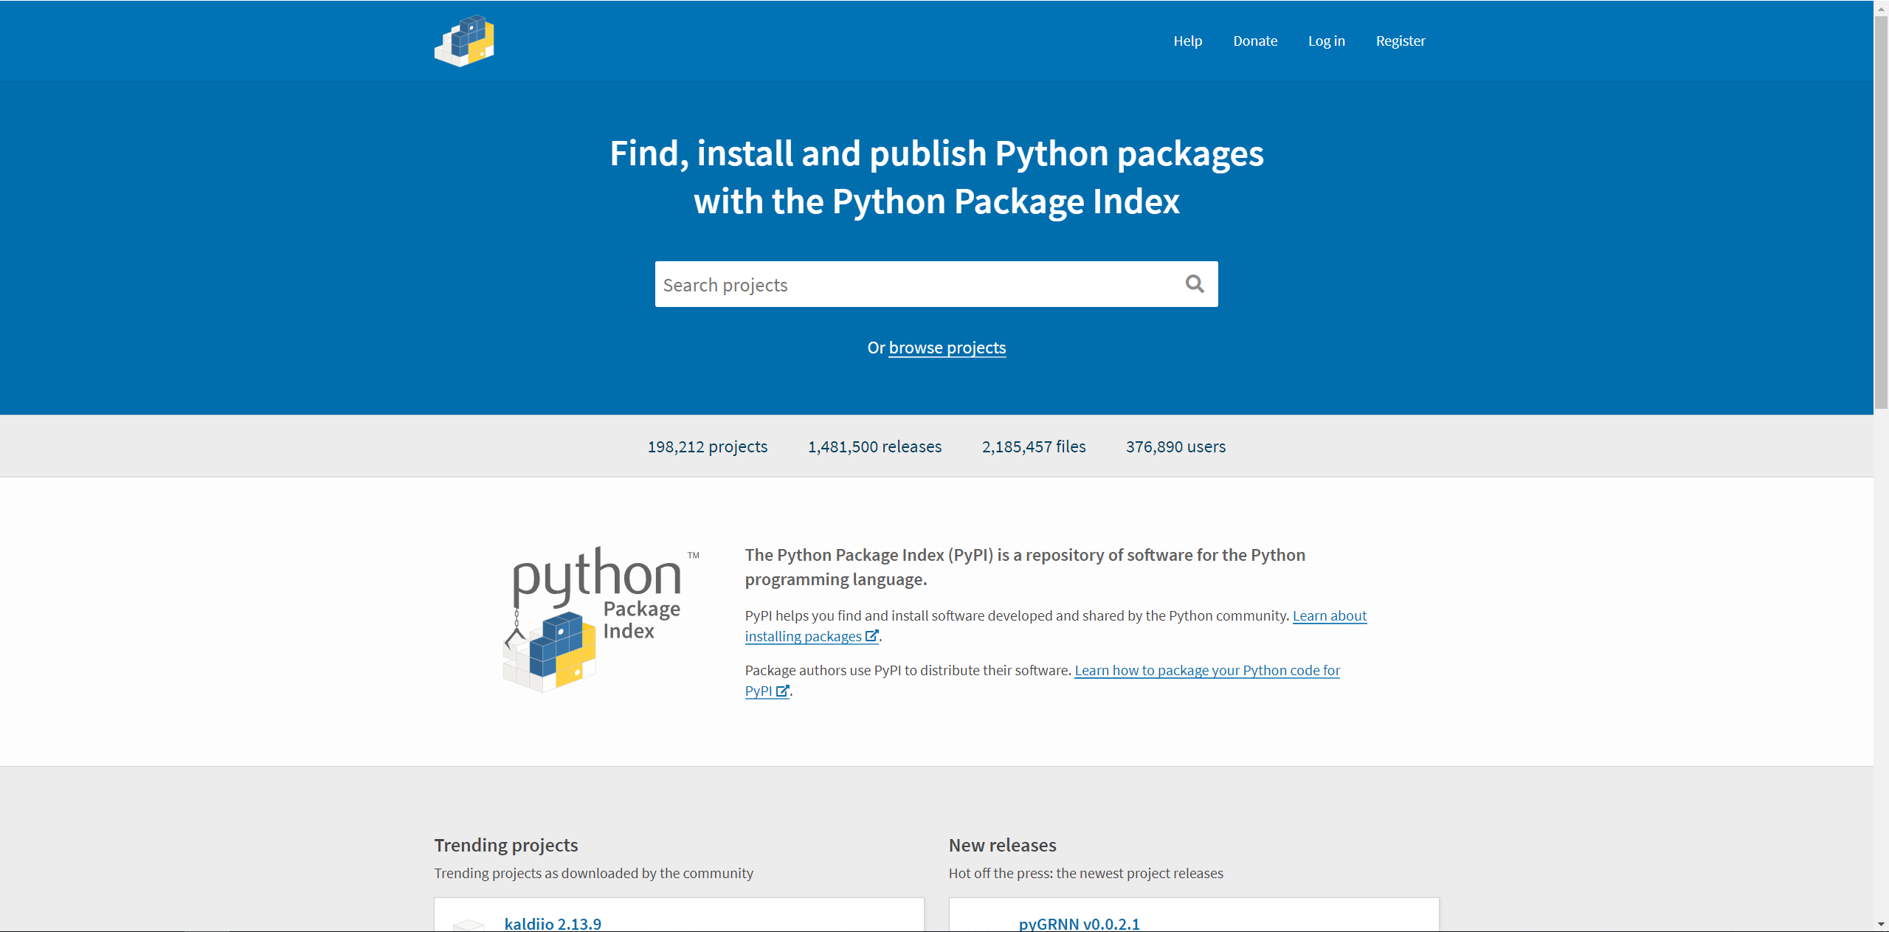Click the PyPI logo in the header
The image size is (1889, 932).
(464, 41)
